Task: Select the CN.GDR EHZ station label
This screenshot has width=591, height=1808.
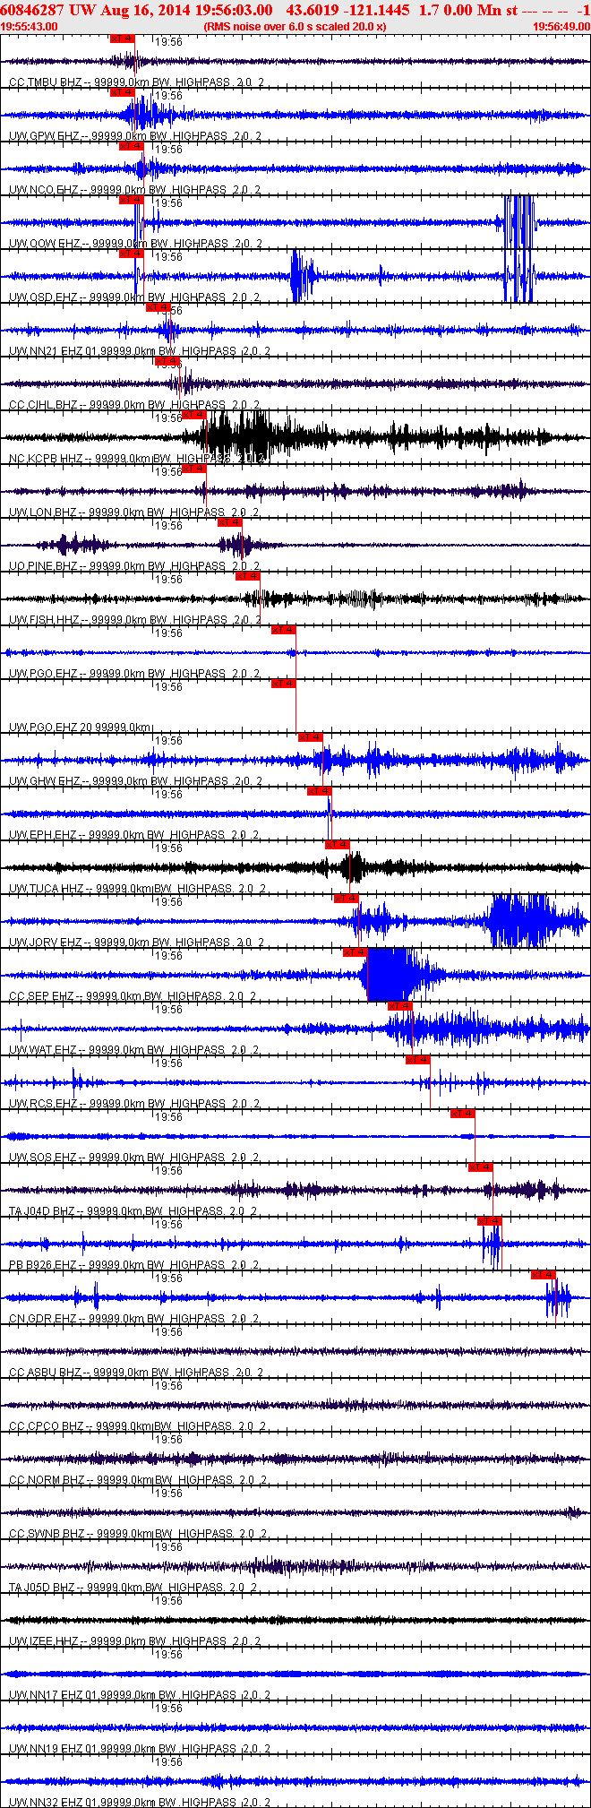Action: (x=134, y=1319)
